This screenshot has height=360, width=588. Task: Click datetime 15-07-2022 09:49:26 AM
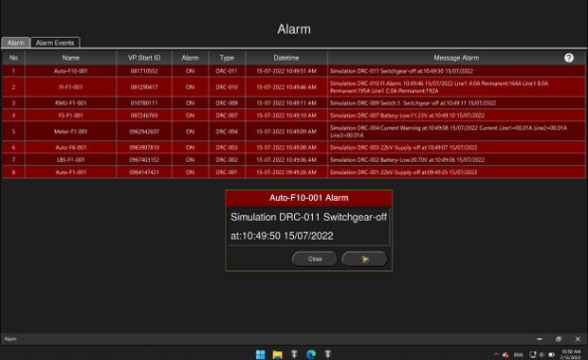tap(286, 172)
